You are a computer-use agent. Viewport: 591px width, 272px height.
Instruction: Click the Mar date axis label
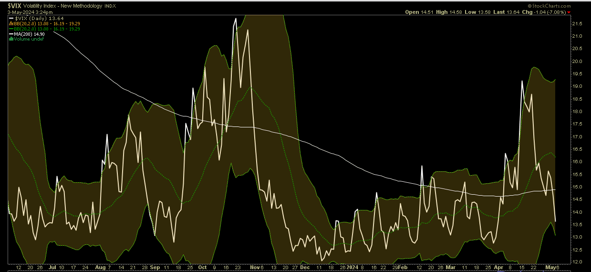pos(450,268)
